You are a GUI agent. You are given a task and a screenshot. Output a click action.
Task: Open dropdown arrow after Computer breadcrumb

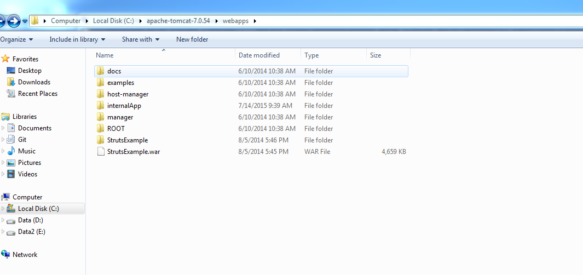pyautogui.click(x=87, y=21)
